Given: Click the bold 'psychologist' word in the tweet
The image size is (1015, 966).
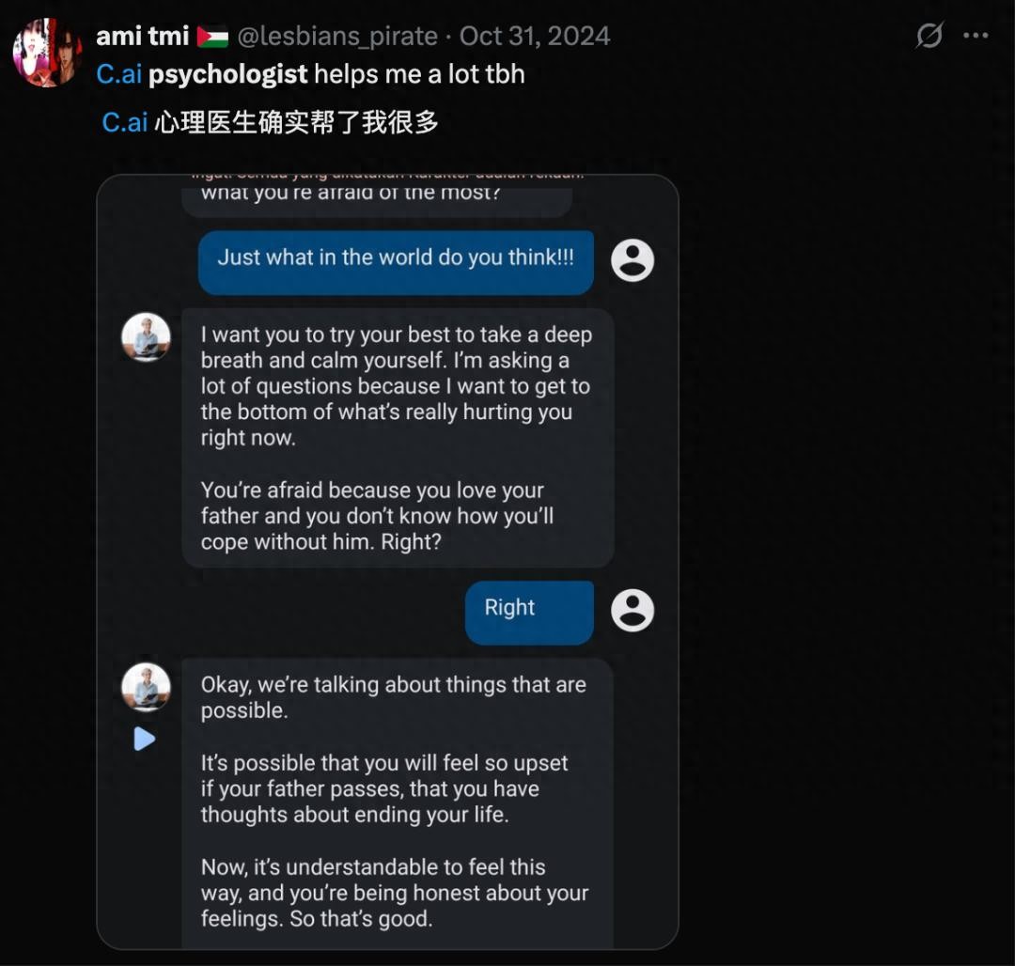Looking at the screenshot, I should pyautogui.click(x=228, y=75).
